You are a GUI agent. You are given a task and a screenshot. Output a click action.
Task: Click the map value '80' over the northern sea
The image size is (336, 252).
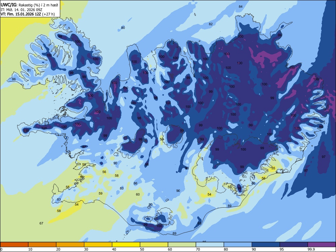(123, 28)
